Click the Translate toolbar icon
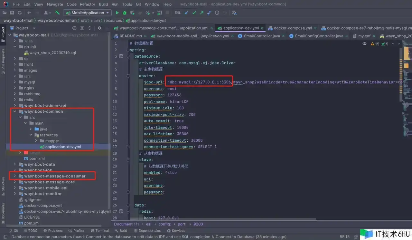The image size is (412, 240). coord(234,13)
